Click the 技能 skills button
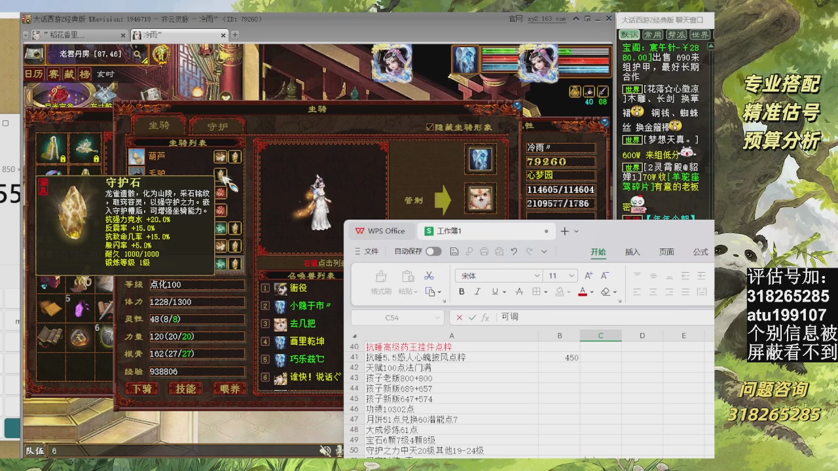 pyautogui.click(x=186, y=389)
